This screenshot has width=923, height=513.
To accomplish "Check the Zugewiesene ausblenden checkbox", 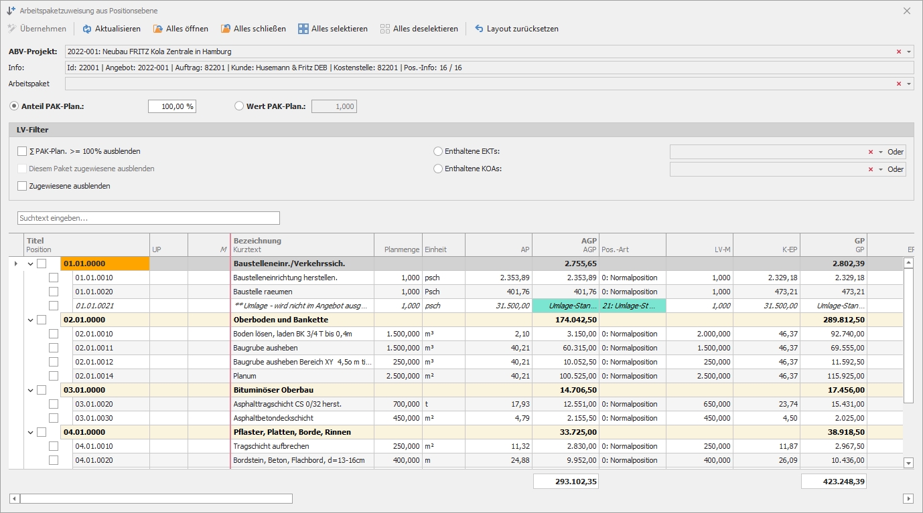I will (23, 186).
